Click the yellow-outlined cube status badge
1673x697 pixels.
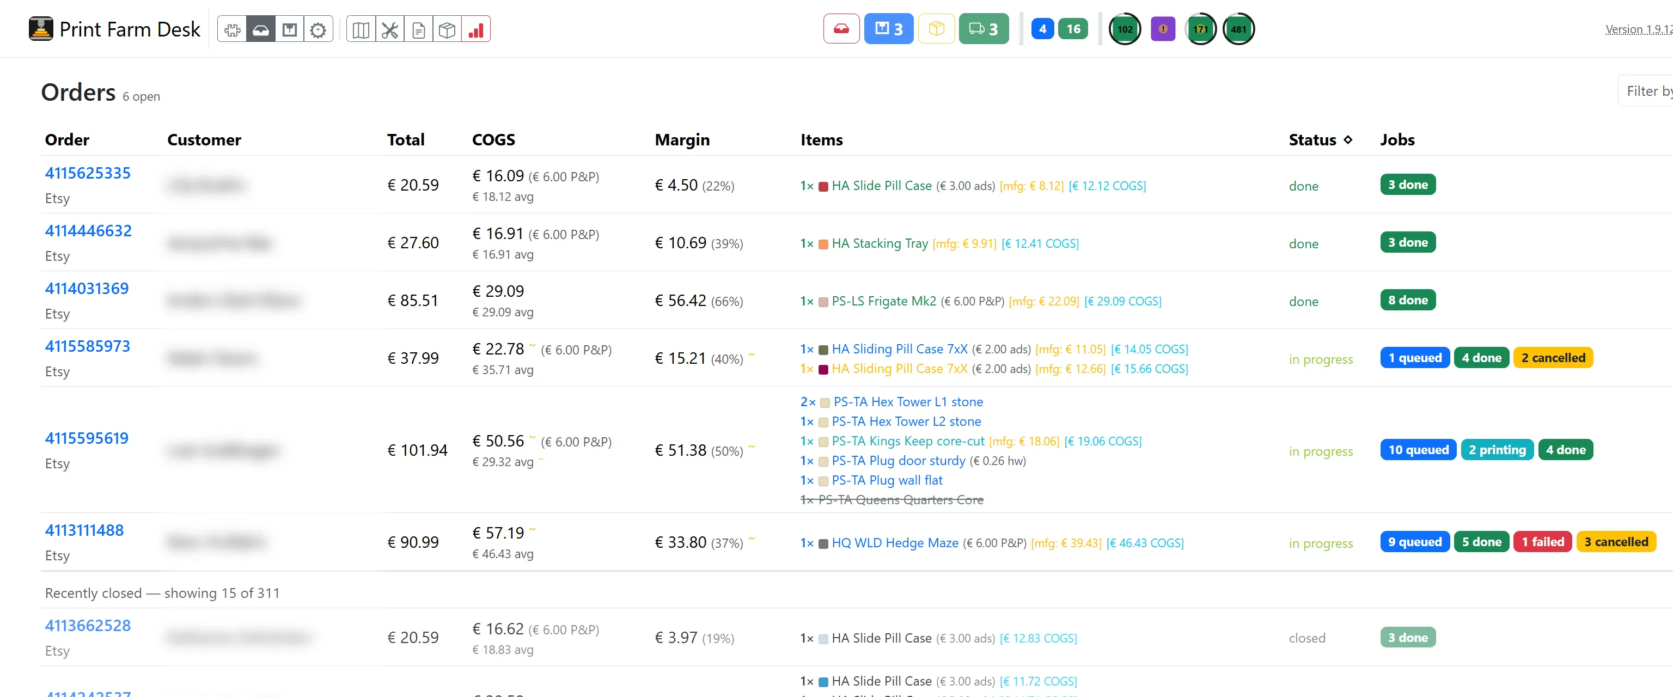point(936,29)
